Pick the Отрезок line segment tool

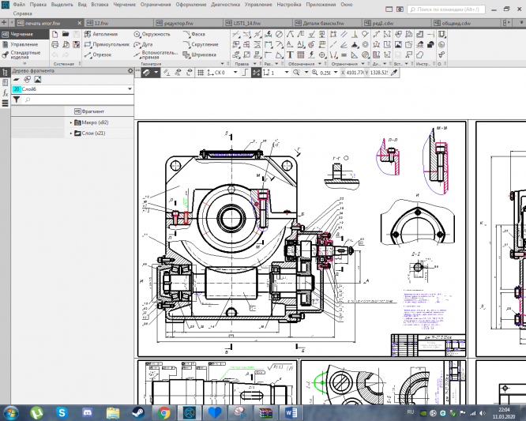99,55
